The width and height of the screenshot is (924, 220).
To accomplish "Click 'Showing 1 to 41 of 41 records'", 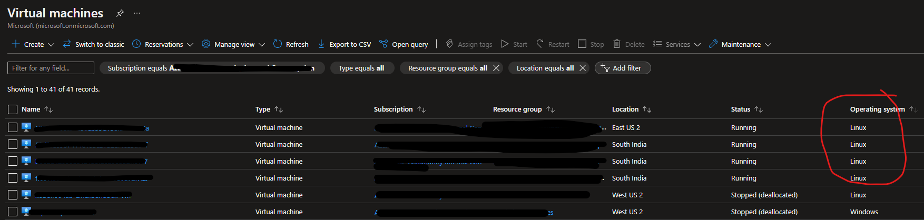I will [53, 89].
